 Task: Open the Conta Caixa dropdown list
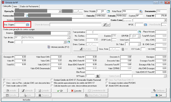click(165, 20)
